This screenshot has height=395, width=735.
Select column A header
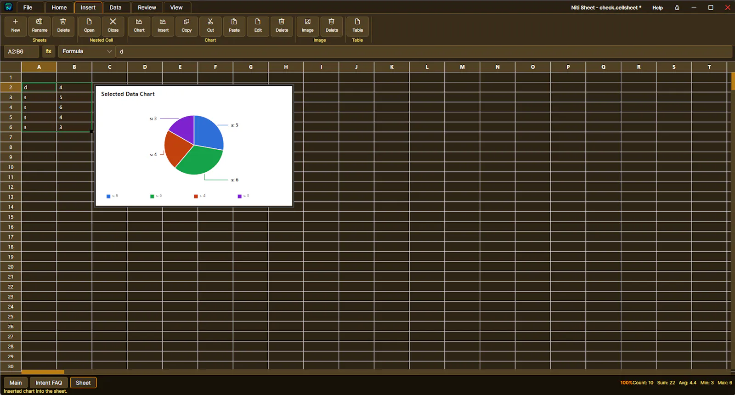point(39,67)
